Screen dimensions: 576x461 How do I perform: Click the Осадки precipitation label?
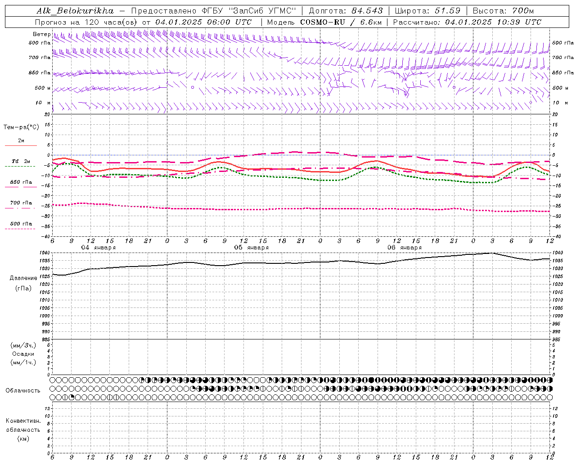(x=23, y=354)
